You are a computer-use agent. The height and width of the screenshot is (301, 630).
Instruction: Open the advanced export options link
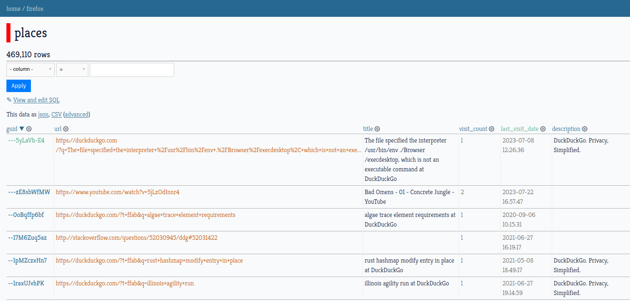[x=77, y=114]
